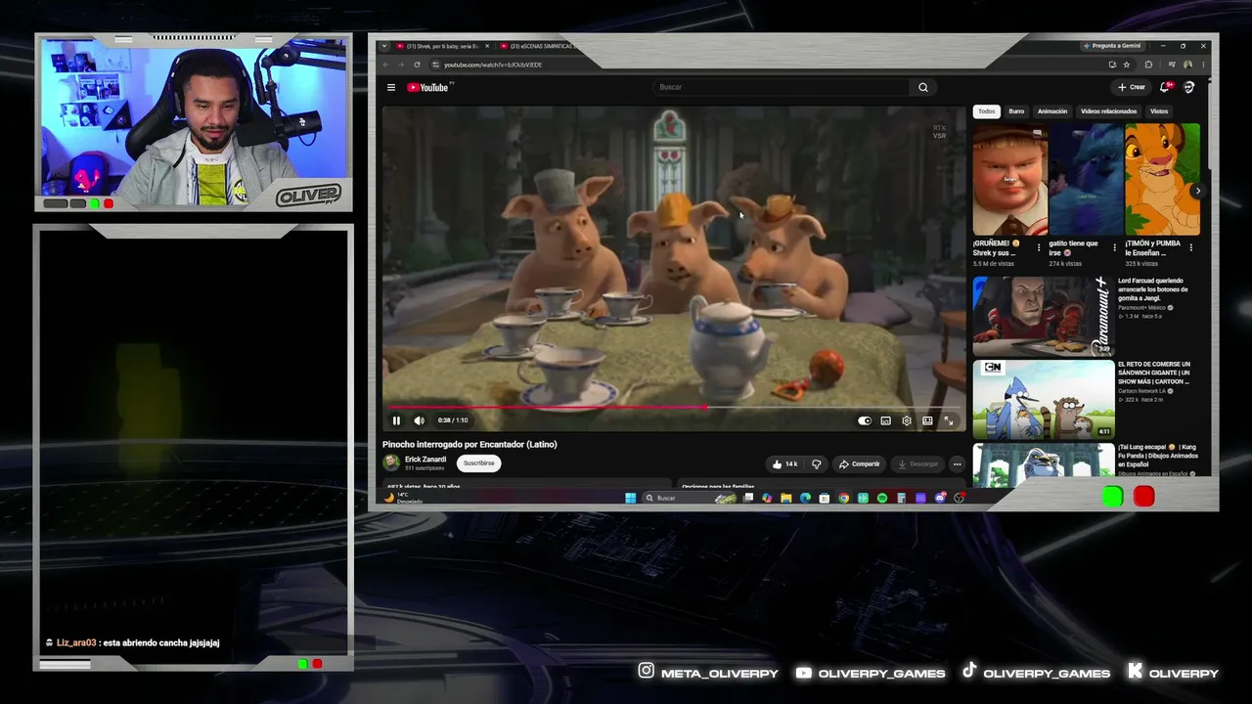Open Microsoft Edge from the taskbar

[805, 498]
